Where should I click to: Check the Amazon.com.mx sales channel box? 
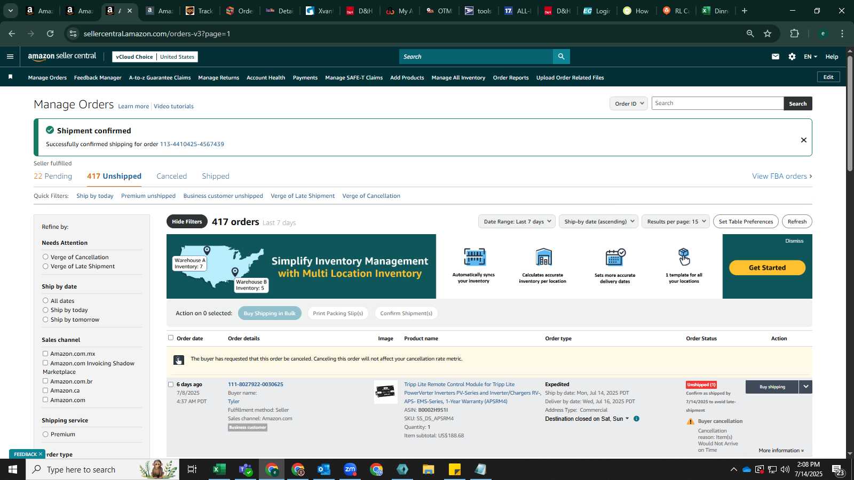click(x=45, y=354)
